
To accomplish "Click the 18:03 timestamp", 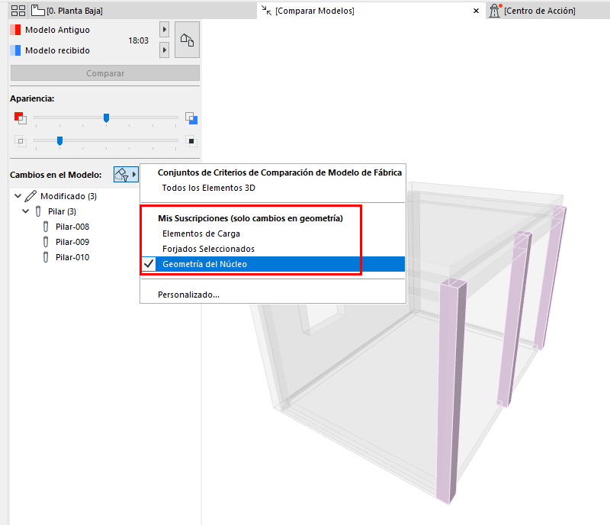I will tap(138, 40).
